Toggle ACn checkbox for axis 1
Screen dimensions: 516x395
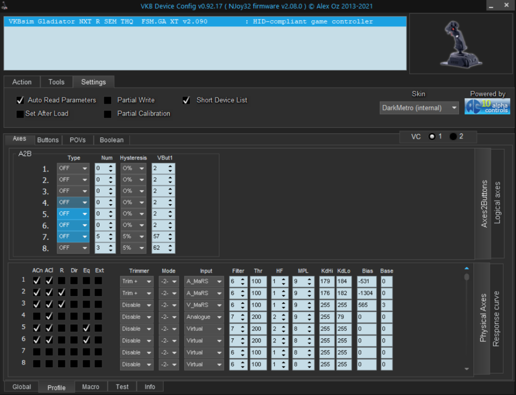tap(36, 280)
